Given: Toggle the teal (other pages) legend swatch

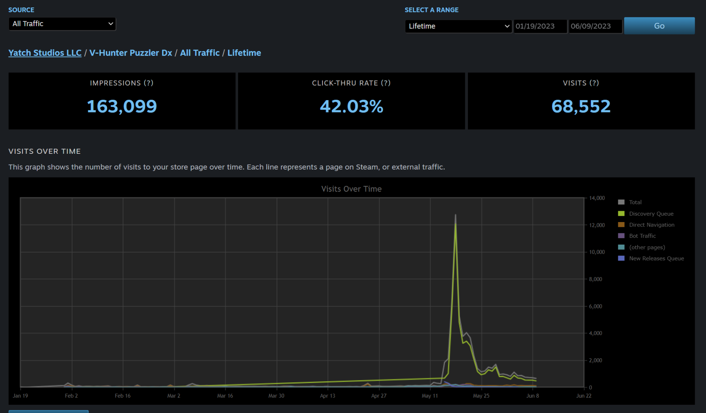Looking at the screenshot, I should point(621,247).
